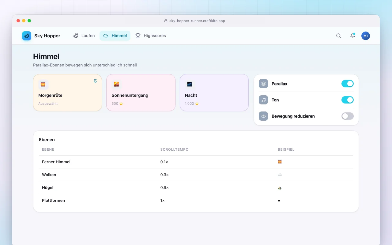This screenshot has width=392, height=245.
Task: Click the Ton music note icon
Action: point(263,100)
